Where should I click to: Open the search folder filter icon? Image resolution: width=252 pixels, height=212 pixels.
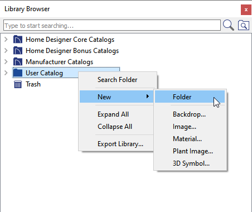tap(244, 25)
